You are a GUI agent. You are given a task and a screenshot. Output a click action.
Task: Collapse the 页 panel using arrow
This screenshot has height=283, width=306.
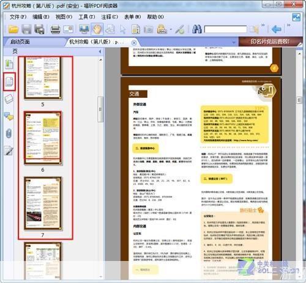(100, 51)
